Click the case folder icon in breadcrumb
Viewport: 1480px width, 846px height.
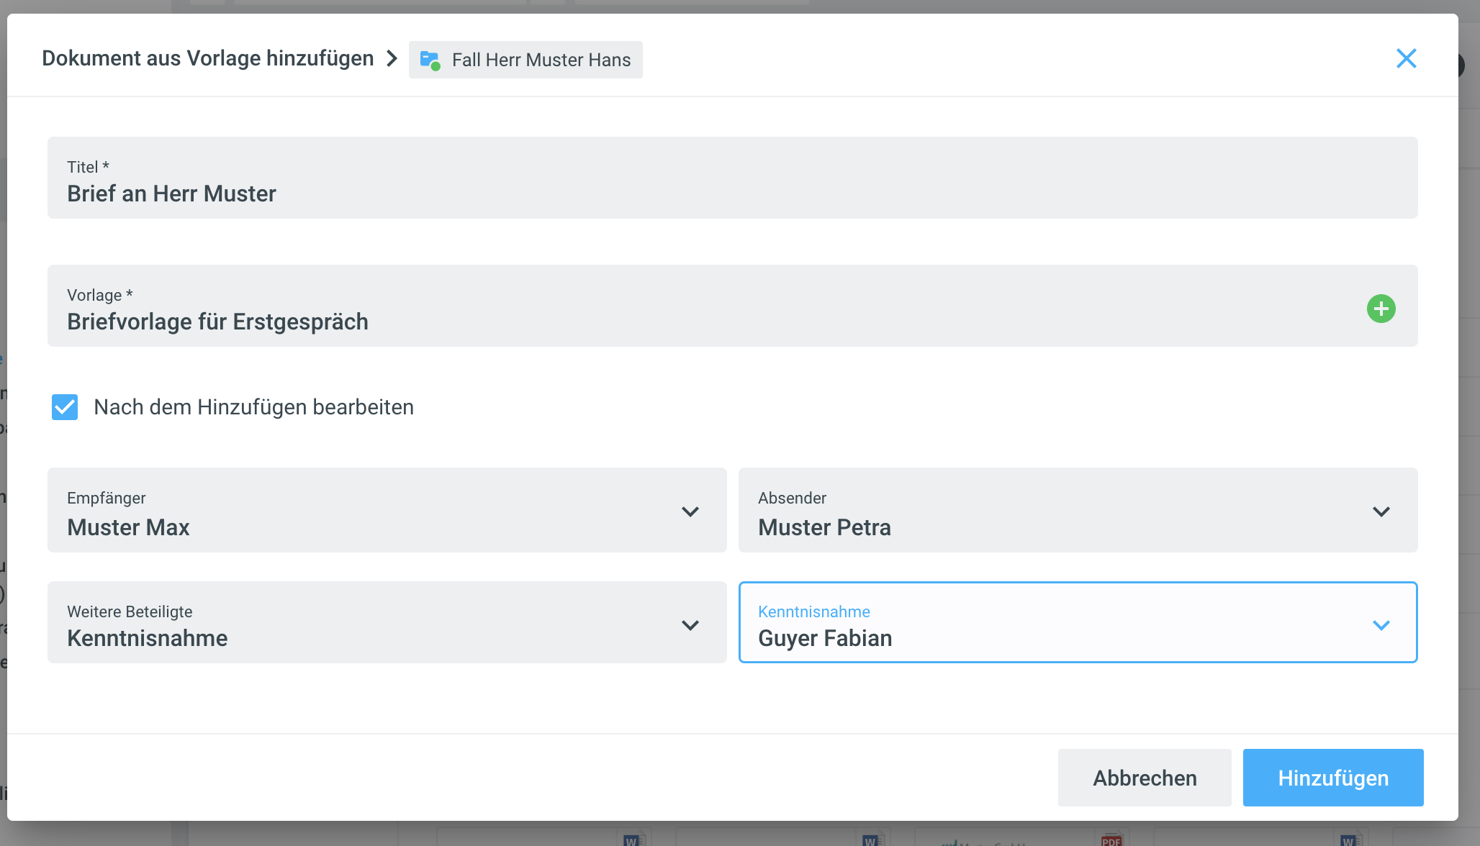pyautogui.click(x=430, y=60)
